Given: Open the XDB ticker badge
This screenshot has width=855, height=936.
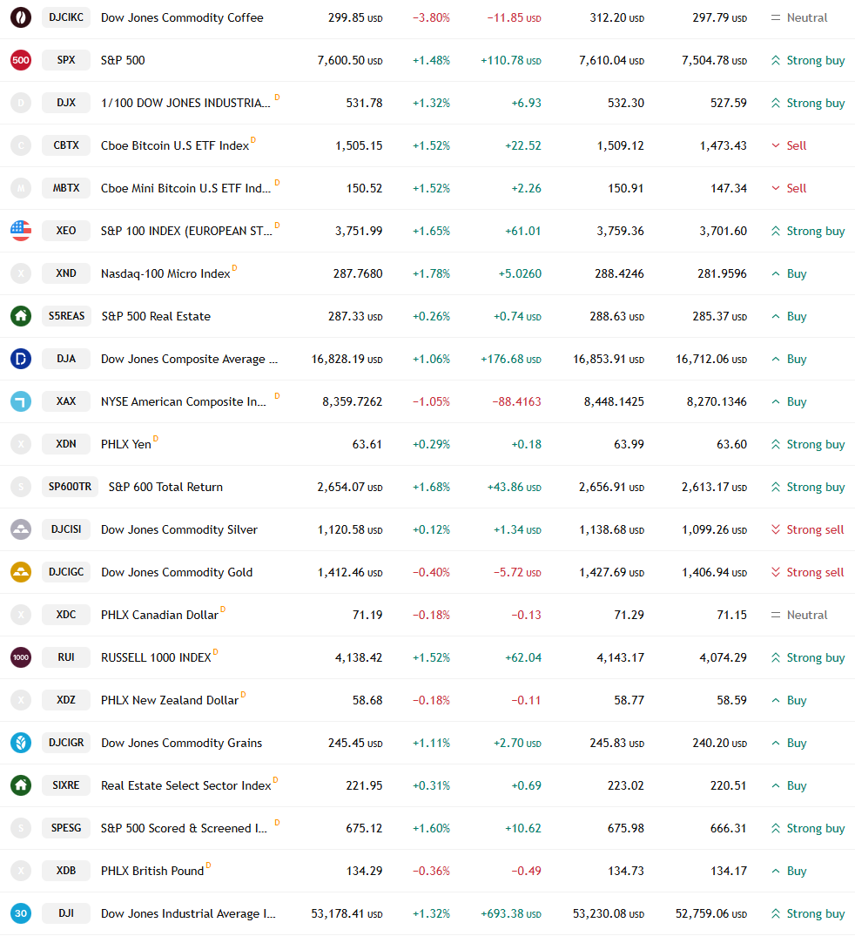Looking at the screenshot, I should tap(66, 871).
